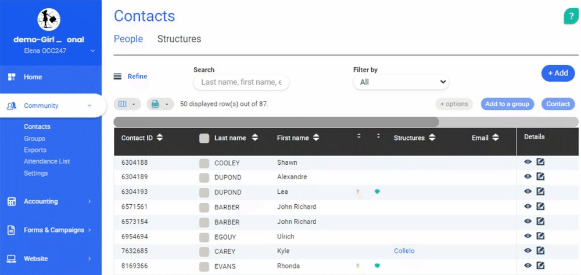Click the Accounting calculator icon
Image resolution: width=581 pixels, height=275 pixels.
11,201
